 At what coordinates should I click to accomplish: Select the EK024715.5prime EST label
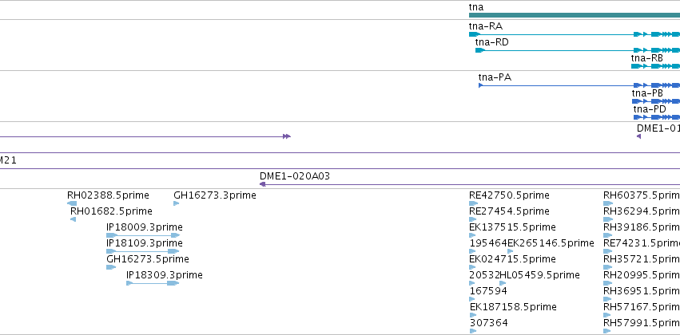513,259
